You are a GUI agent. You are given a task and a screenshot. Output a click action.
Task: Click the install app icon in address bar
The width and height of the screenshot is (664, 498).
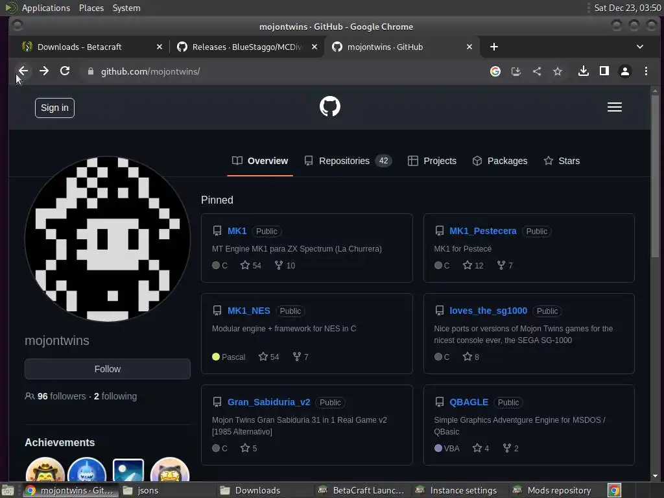[516, 71]
